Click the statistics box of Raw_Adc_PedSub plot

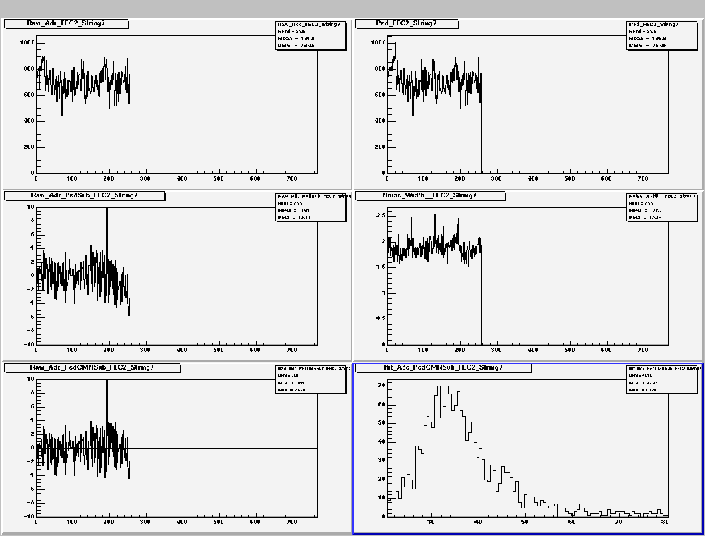pyautogui.click(x=311, y=207)
